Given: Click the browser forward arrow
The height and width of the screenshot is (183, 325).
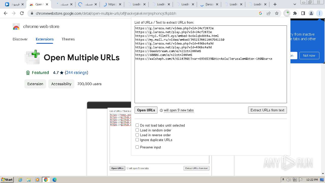Looking at the screenshot, I should 14,13.
